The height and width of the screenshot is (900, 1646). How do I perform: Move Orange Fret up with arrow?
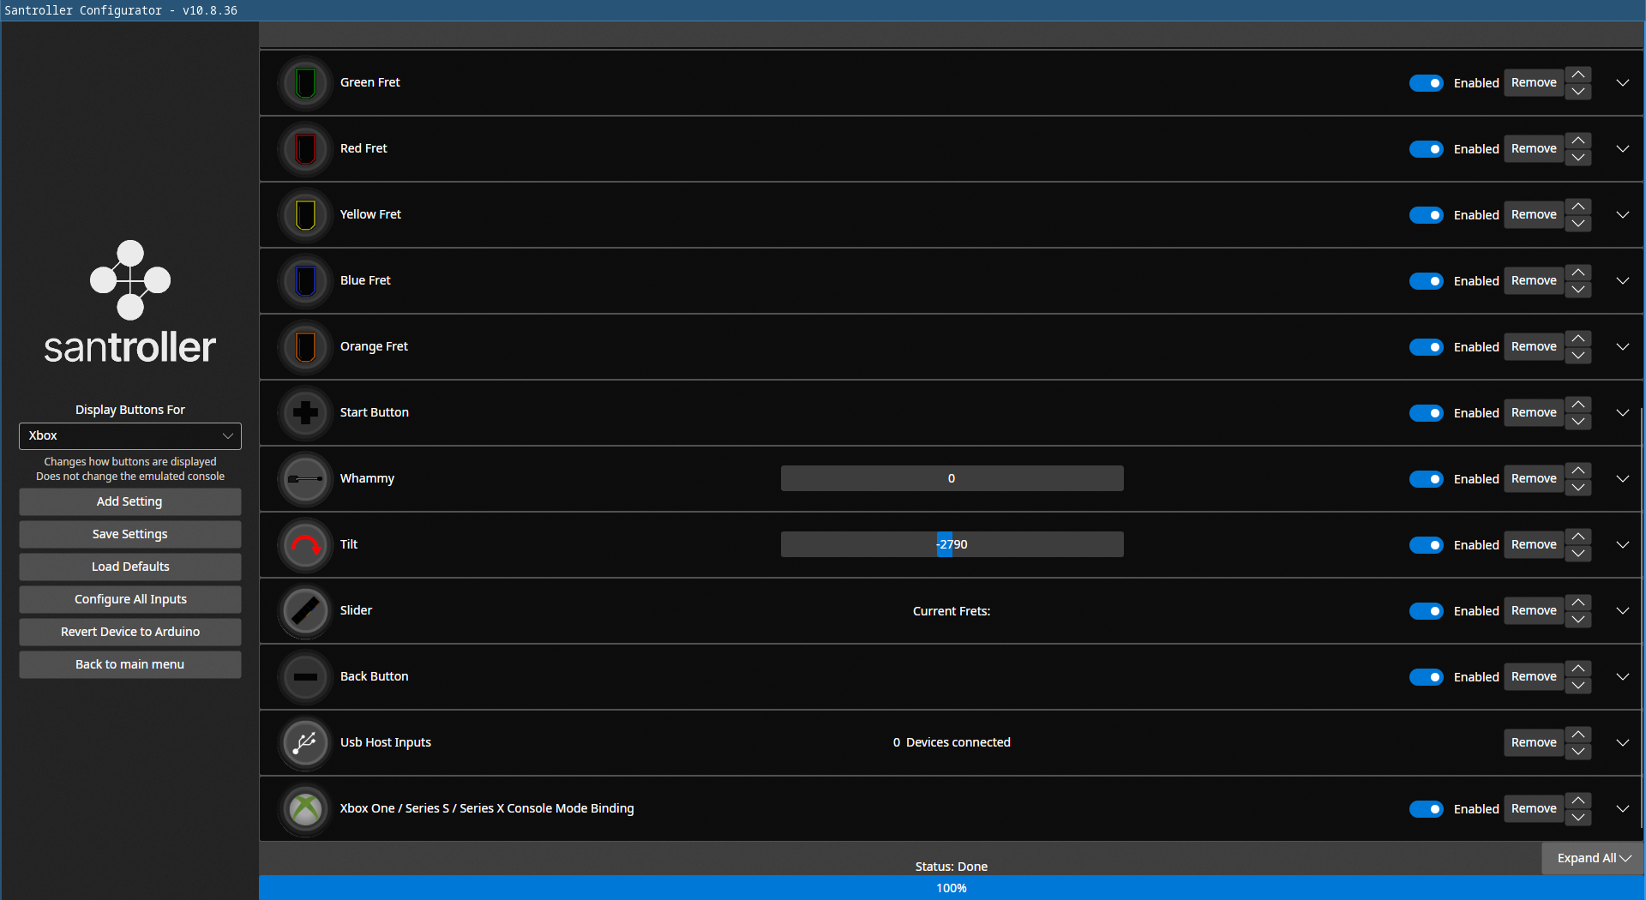click(x=1577, y=339)
